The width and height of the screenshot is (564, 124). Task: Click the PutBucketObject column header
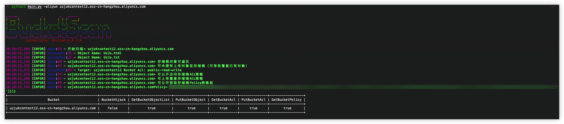coord(190,100)
